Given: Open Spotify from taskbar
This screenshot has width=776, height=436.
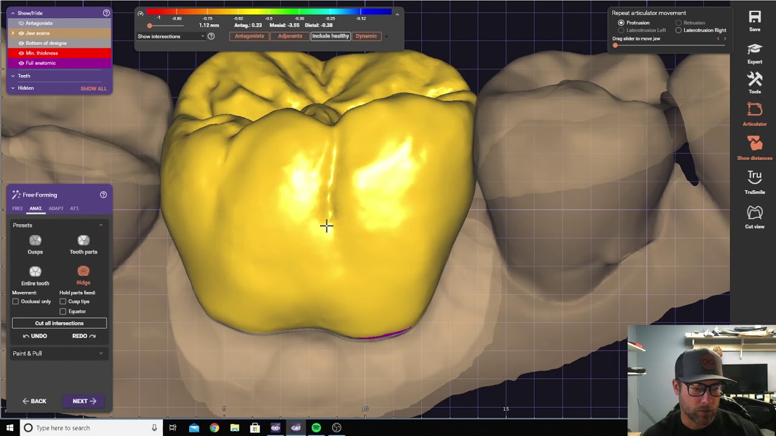Looking at the screenshot, I should coord(316,428).
